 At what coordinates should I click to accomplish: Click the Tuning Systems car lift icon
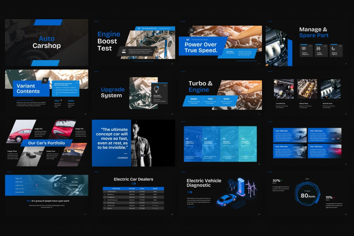(319, 48)
